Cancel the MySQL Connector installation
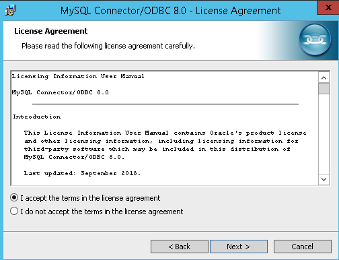This screenshot has height=260, width=339. point(302,247)
